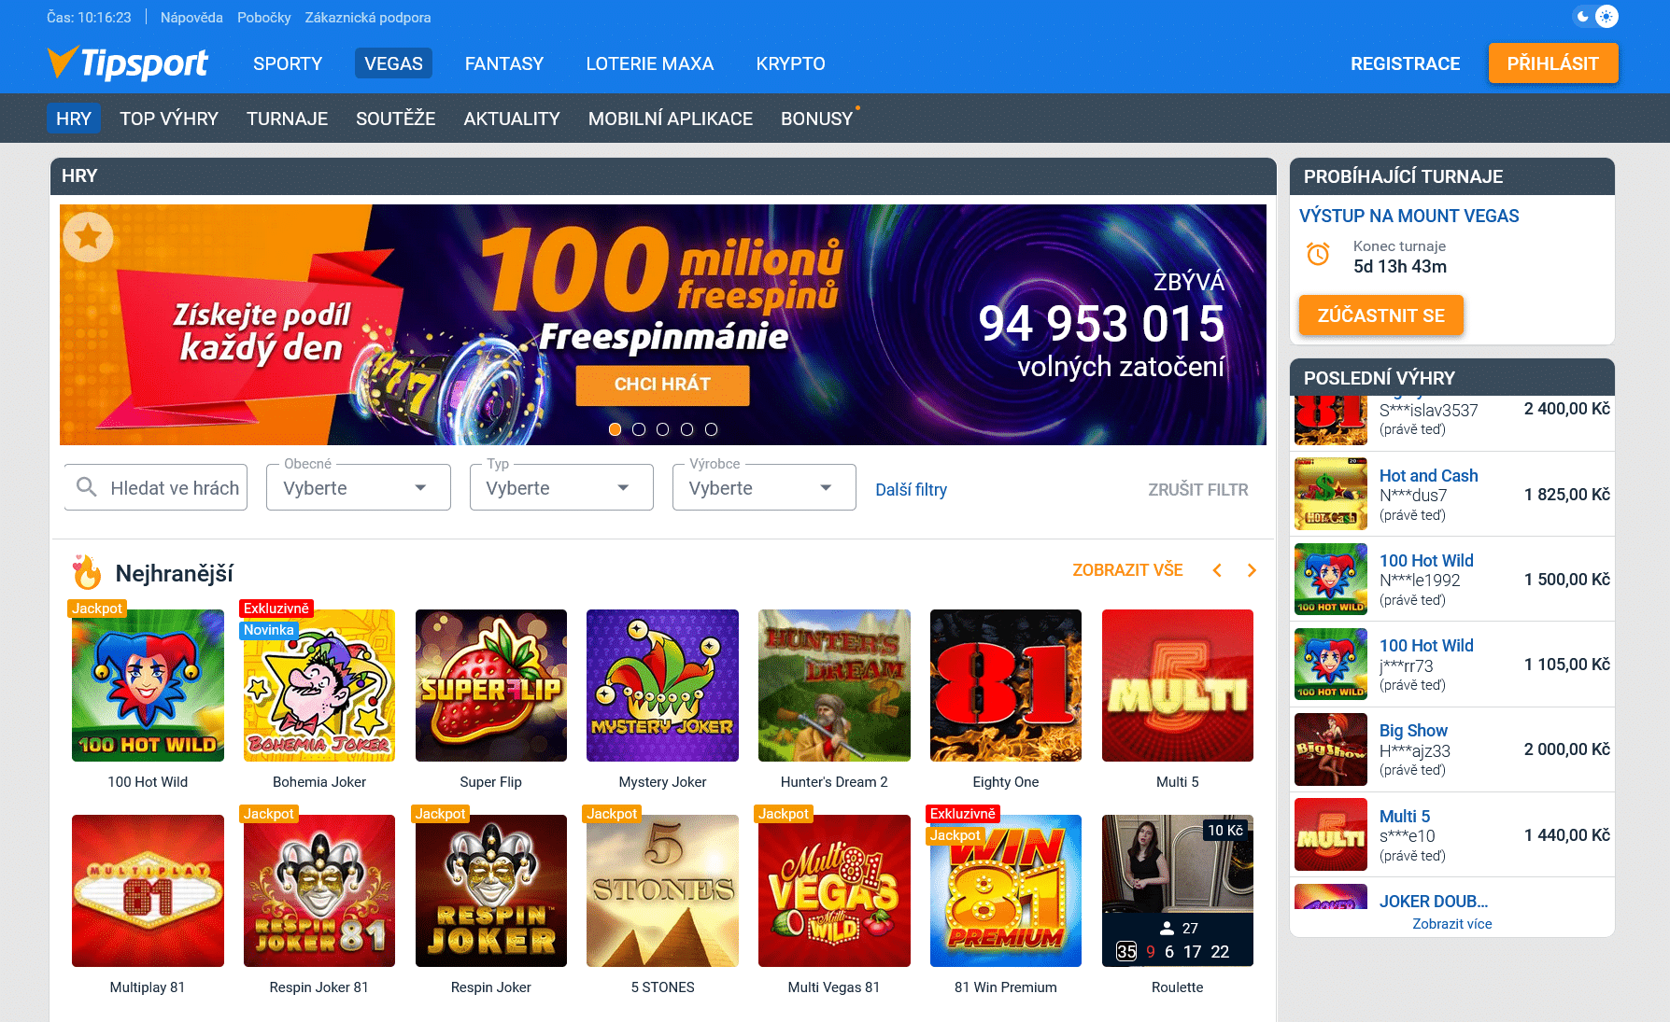Click ZOBRAZIT VŠE for most played
The width and height of the screenshot is (1670, 1022).
1127,570
